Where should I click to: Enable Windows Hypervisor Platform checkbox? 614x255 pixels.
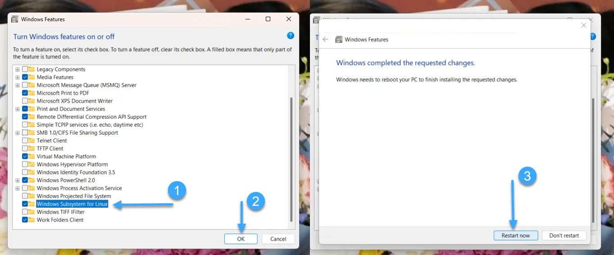coord(25,164)
